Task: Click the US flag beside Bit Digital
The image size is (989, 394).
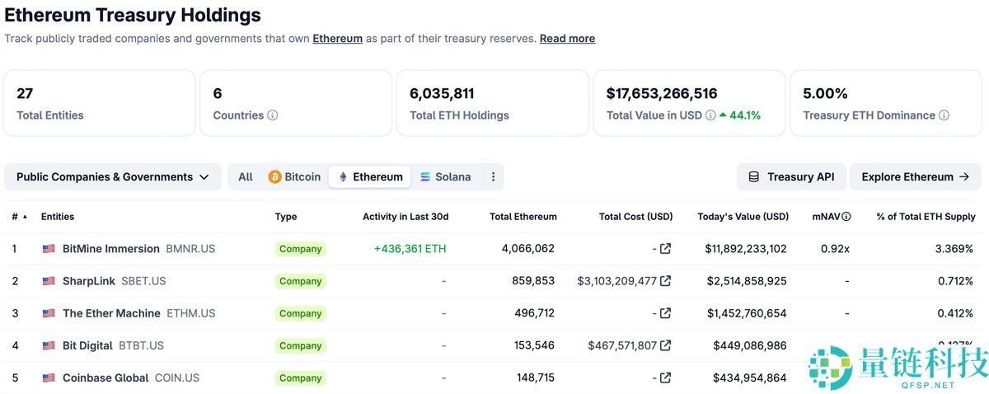Action: (x=49, y=345)
